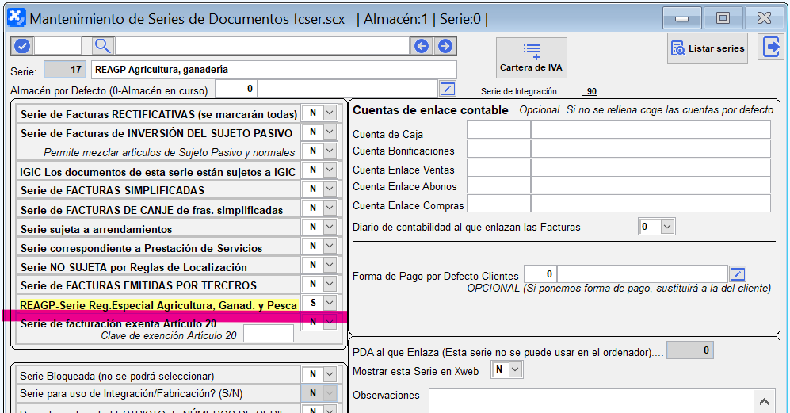Click the blue checkmark confirm icon
The width and height of the screenshot is (790, 413).
[x=22, y=46]
